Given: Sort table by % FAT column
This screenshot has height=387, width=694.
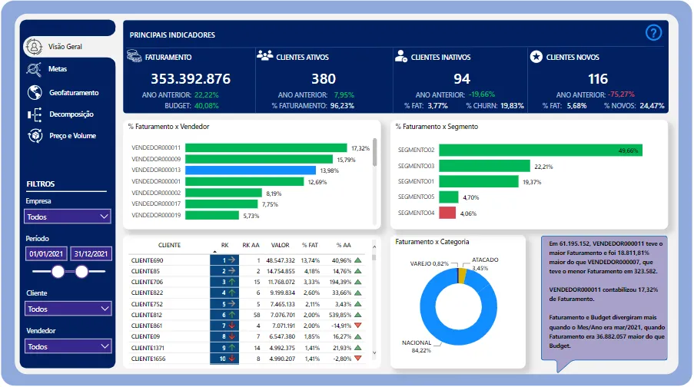Looking at the screenshot, I should [x=310, y=245].
